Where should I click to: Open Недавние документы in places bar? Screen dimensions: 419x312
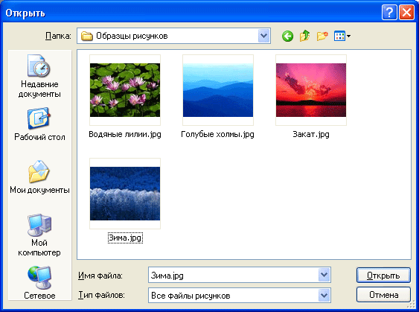[x=39, y=76]
